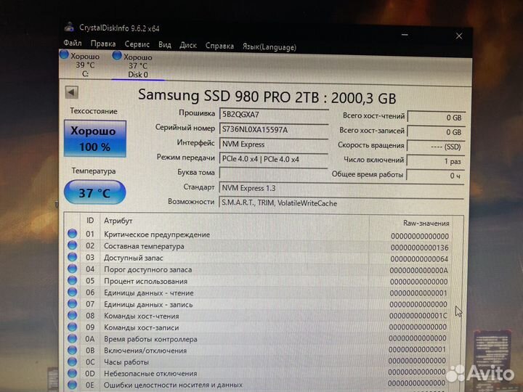This screenshot has width=523, height=392.
Task: Click the 37 °C temperature button
Action: pyautogui.click(x=94, y=192)
